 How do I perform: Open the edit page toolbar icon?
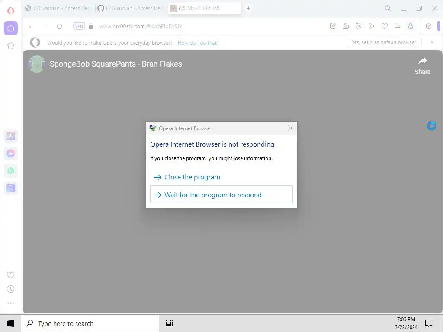point(333,26)
